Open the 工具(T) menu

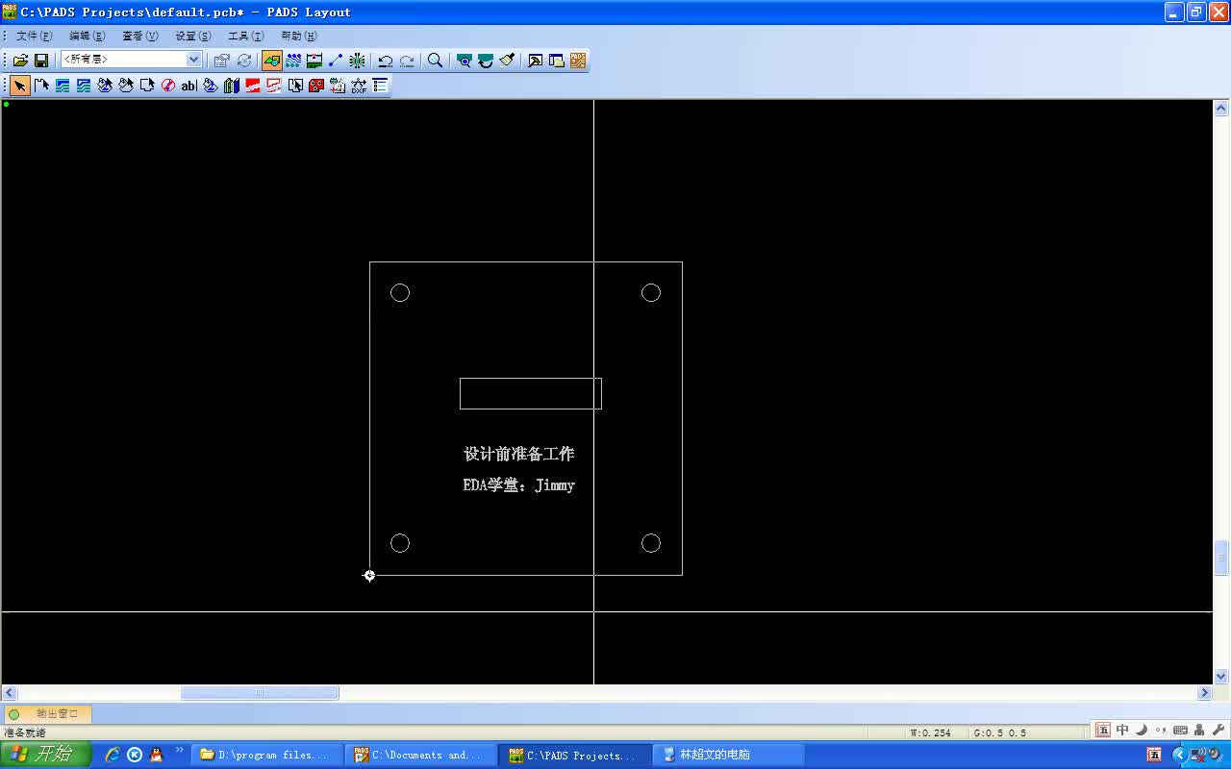pyautogui.click(x=245, y=36)
